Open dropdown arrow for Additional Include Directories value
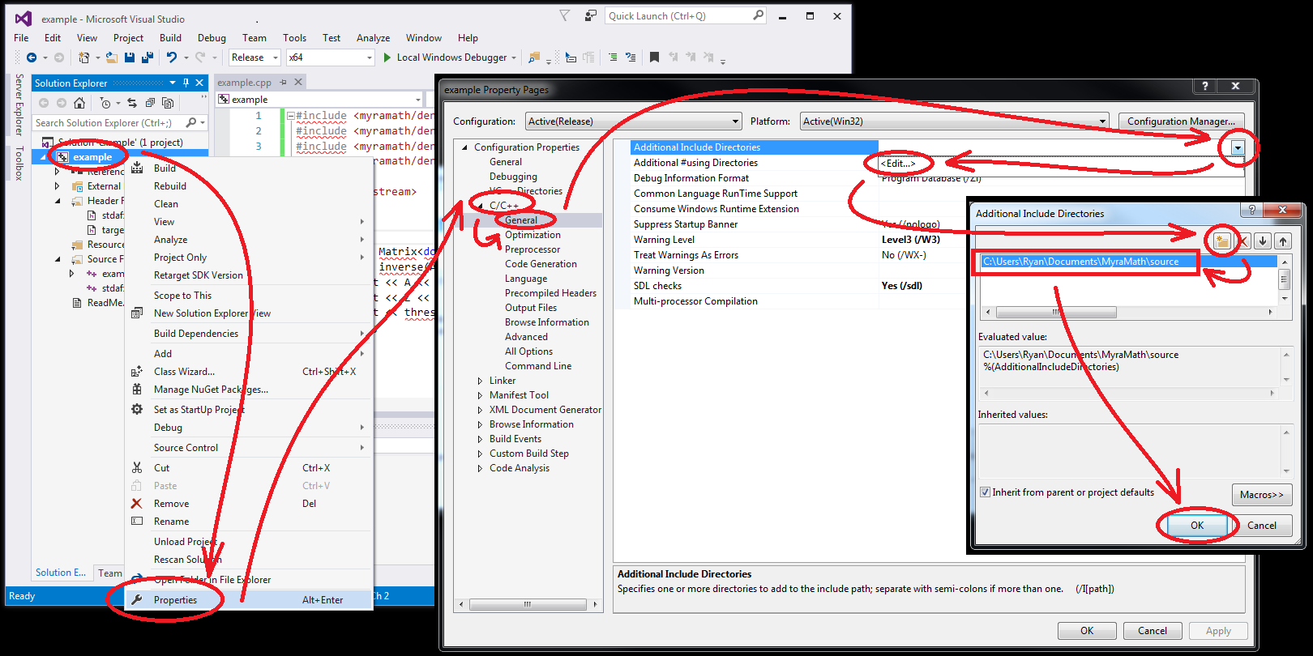 [1238, 147]
